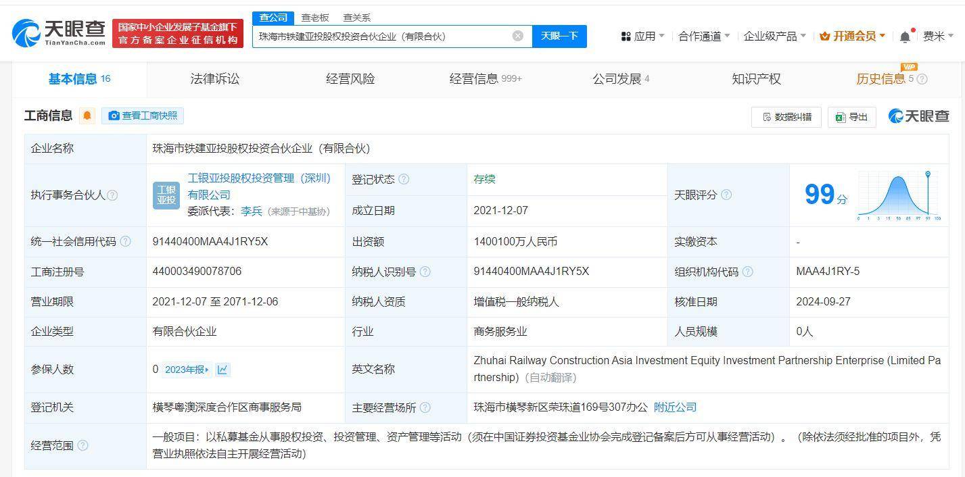The image size is (965, 477).
Task: Open the 李兵 representative link
Action: tap(252, 211)
